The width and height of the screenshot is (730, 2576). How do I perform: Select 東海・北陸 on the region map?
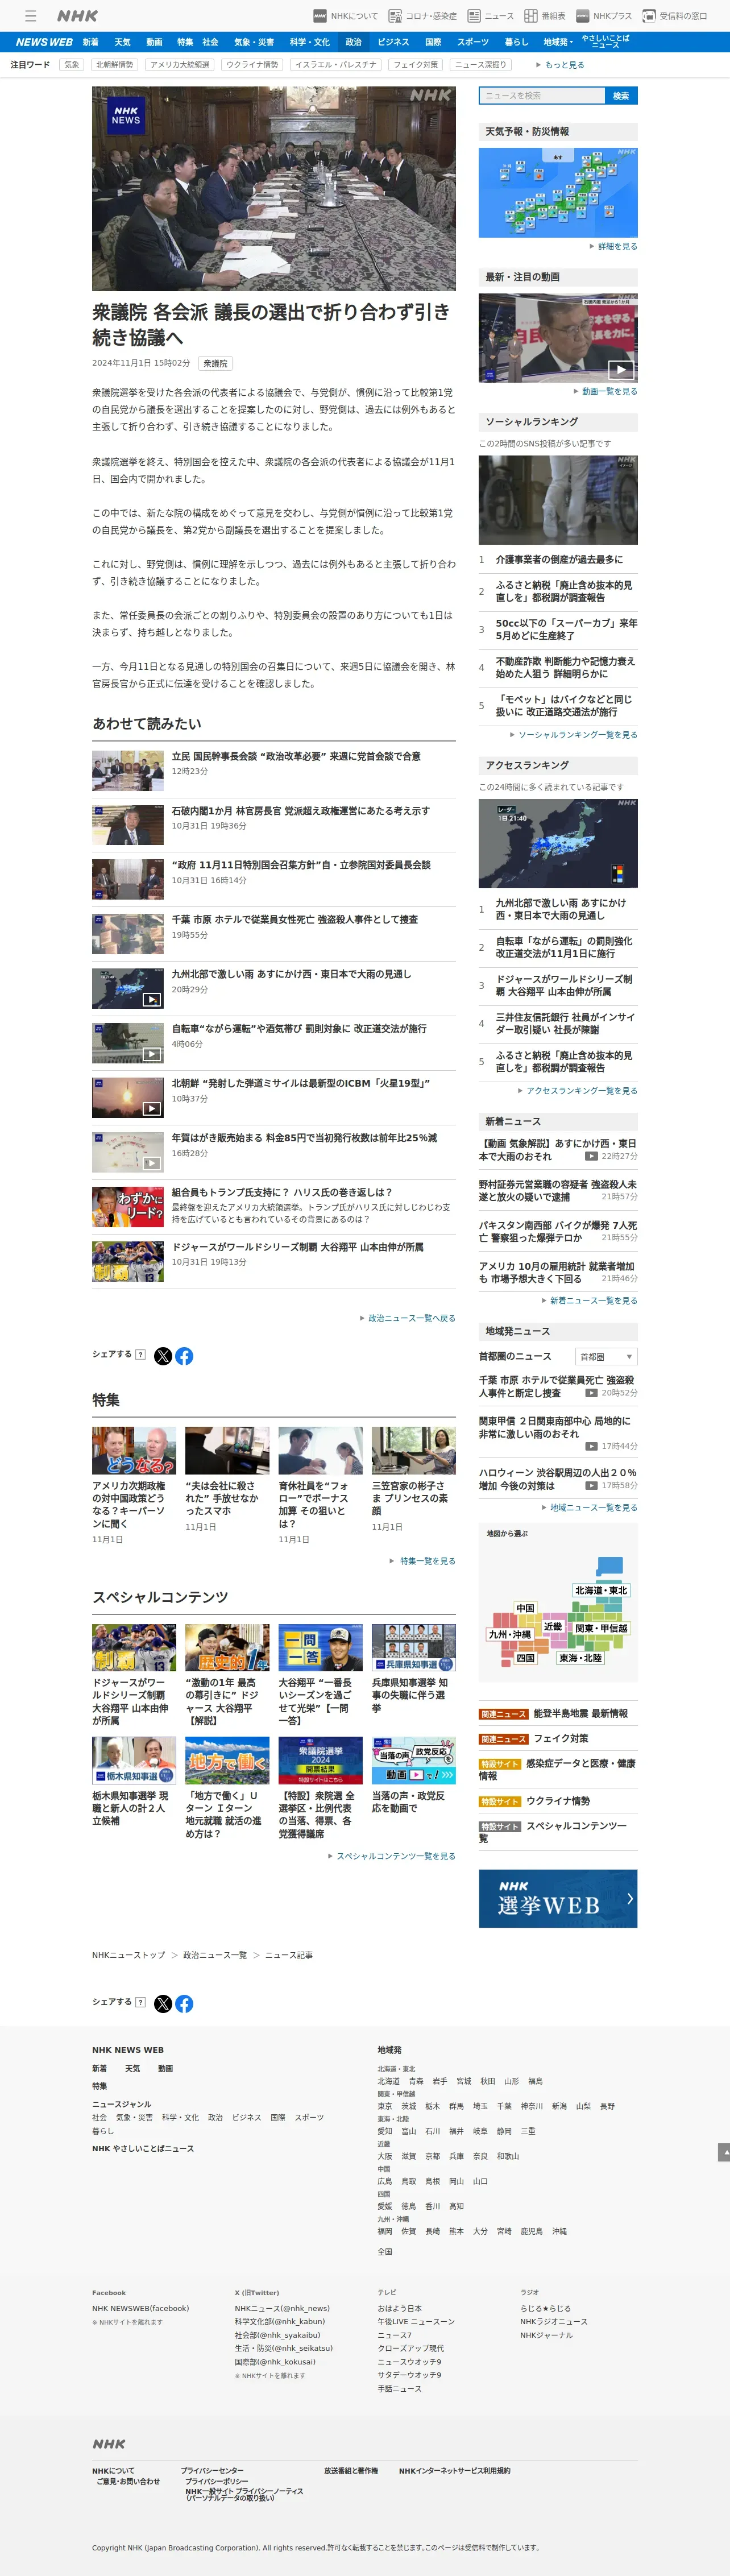click(x=580, y=1658)
